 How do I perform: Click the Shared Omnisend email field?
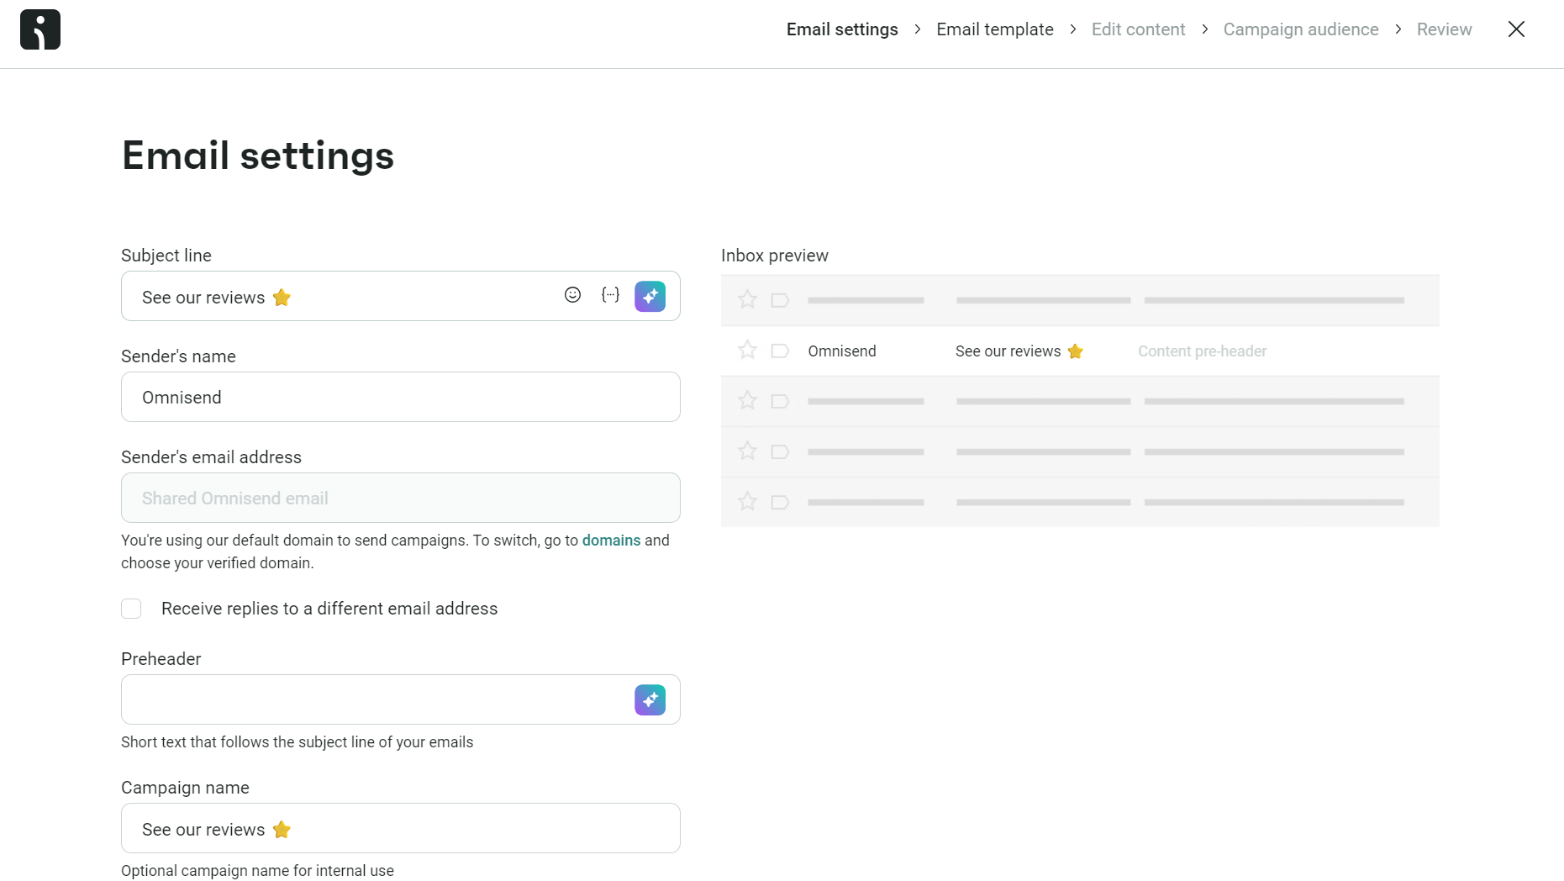401,498
